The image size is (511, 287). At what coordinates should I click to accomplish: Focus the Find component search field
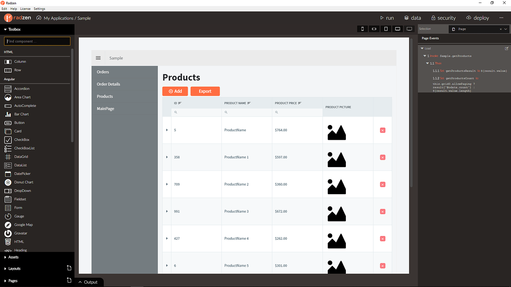pyautogui.click(x=37, y=41)
